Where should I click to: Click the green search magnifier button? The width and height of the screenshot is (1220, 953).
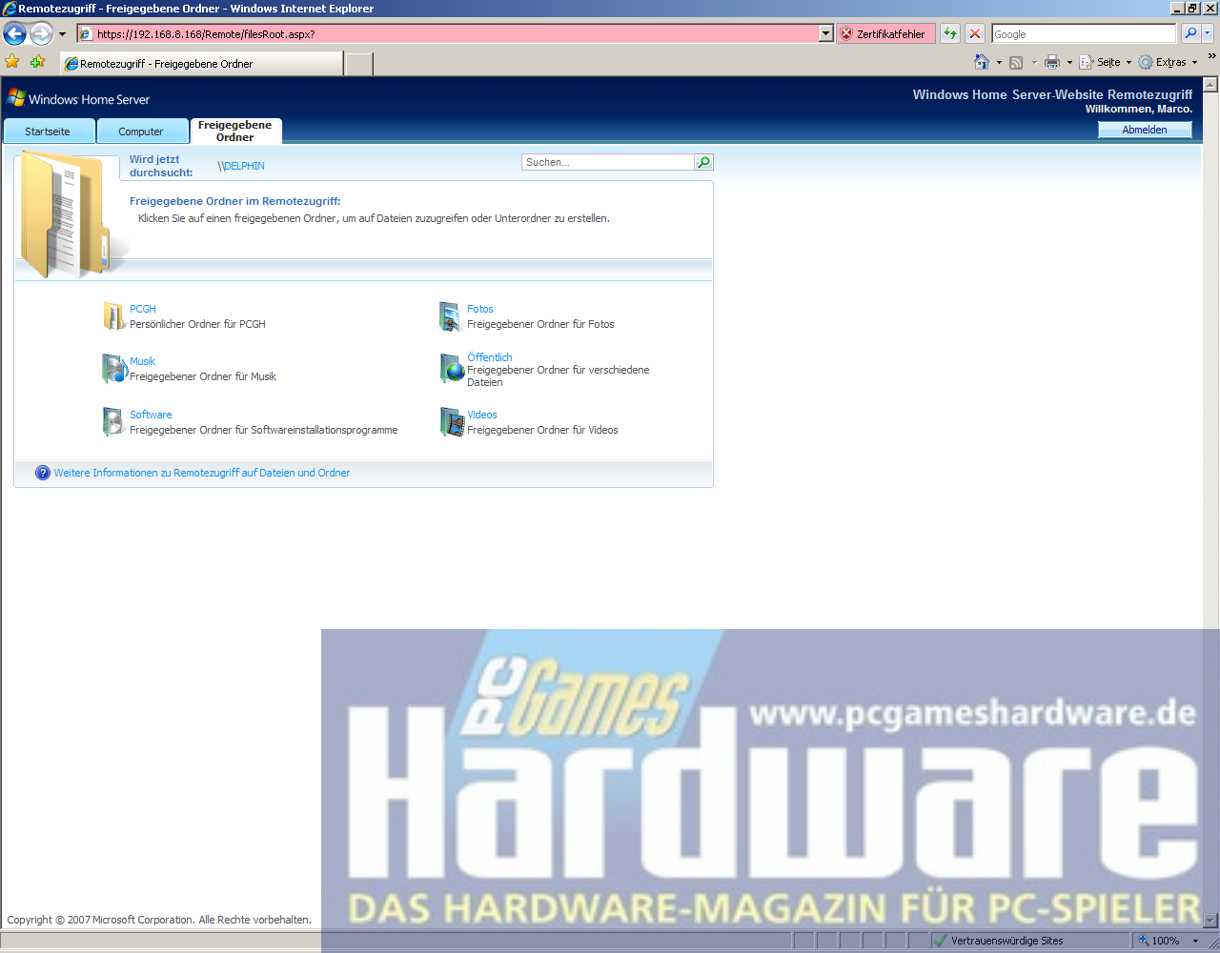704,162
